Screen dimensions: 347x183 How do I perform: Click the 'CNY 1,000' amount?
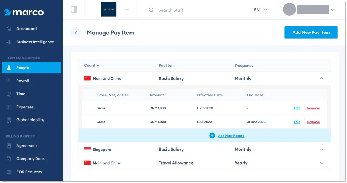pyautogui.click(x=158, y=122)
